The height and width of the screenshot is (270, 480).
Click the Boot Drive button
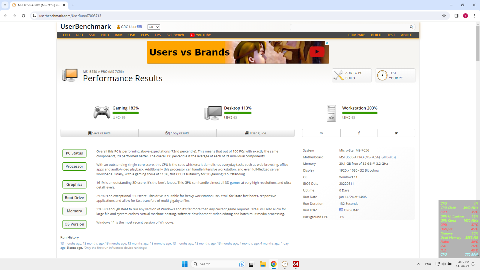pos(74,198)
